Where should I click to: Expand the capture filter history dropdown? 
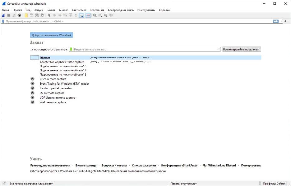[219, 49]
